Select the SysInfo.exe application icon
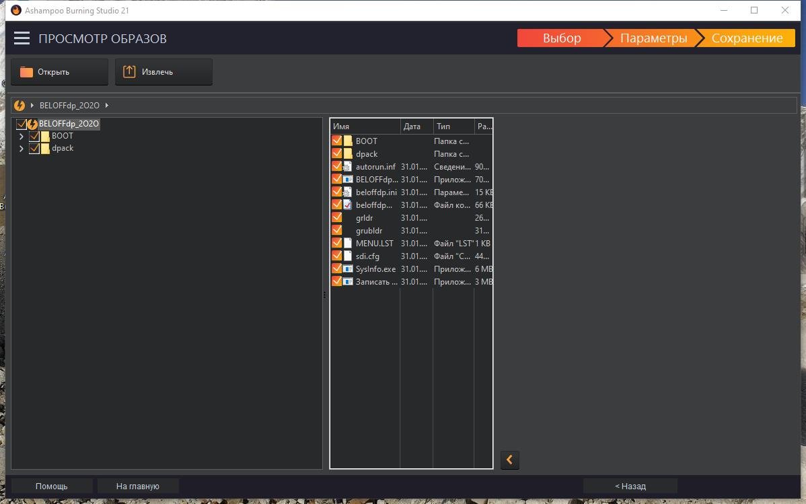Viewport: 806px width, 504px height. 348,269
